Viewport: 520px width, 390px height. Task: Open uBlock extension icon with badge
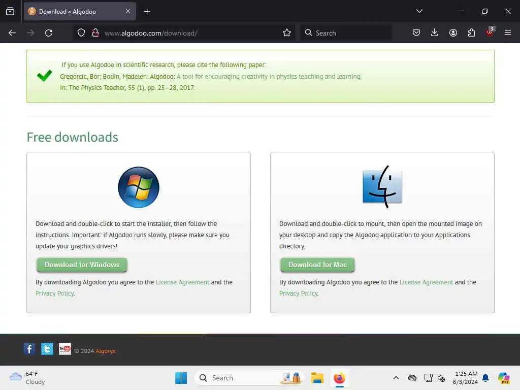[490, 32]
